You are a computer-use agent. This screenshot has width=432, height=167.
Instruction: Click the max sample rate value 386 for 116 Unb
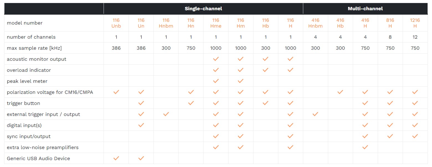[116, 48]
